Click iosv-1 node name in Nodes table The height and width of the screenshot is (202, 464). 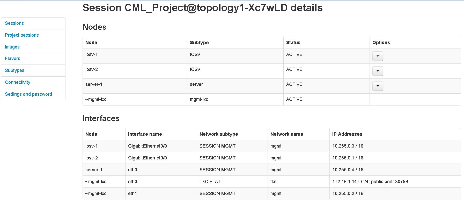pyautogui.click(x=92, y=54)
